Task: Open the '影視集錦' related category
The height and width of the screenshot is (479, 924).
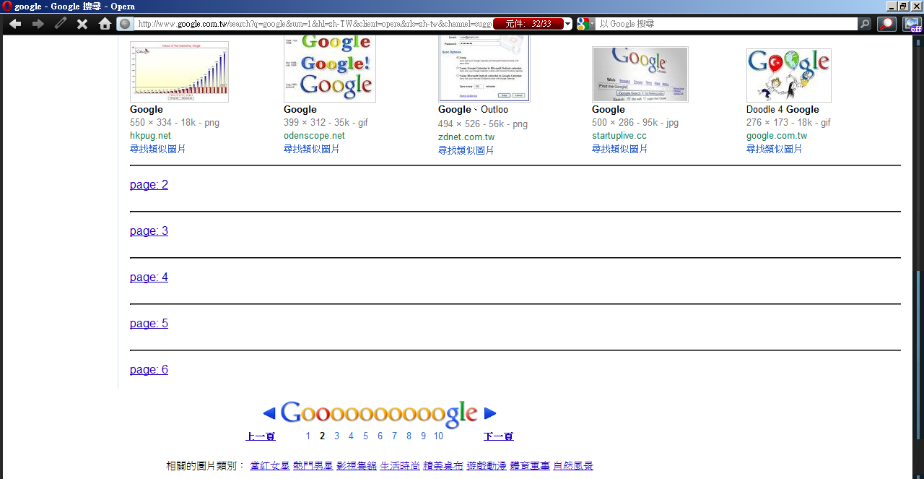Action: point(357,466)
